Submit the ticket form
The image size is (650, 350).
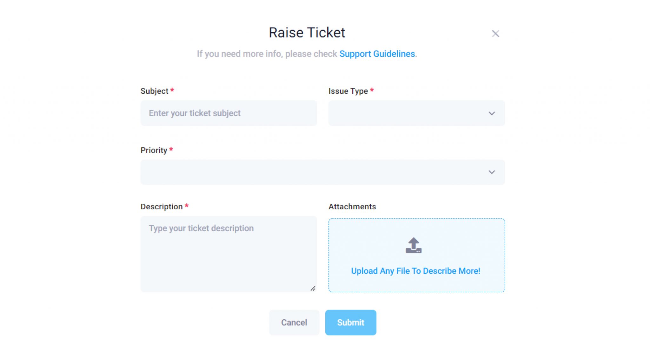350,322
